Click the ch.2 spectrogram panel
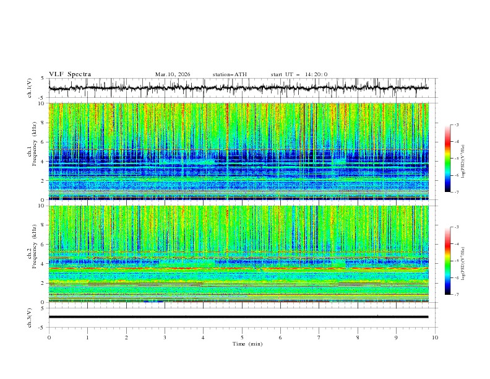This screenshot has width=490, height=379. click(x=238, y=254)
